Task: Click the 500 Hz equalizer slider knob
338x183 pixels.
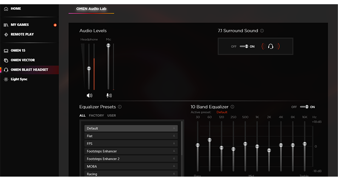Action: pos(245,144)
